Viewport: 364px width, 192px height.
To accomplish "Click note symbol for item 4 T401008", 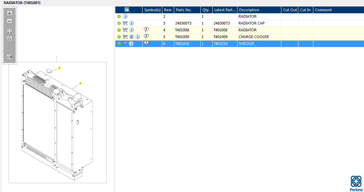I will tap(146, 30).
